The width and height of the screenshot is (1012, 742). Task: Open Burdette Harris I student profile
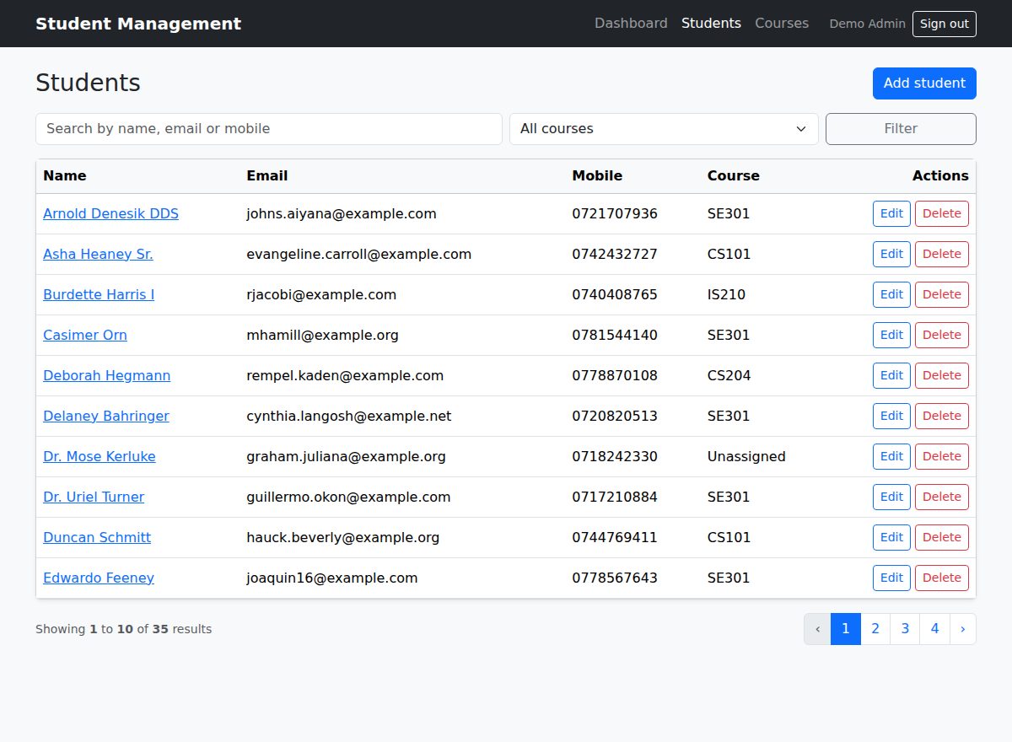tap(99, 295)
